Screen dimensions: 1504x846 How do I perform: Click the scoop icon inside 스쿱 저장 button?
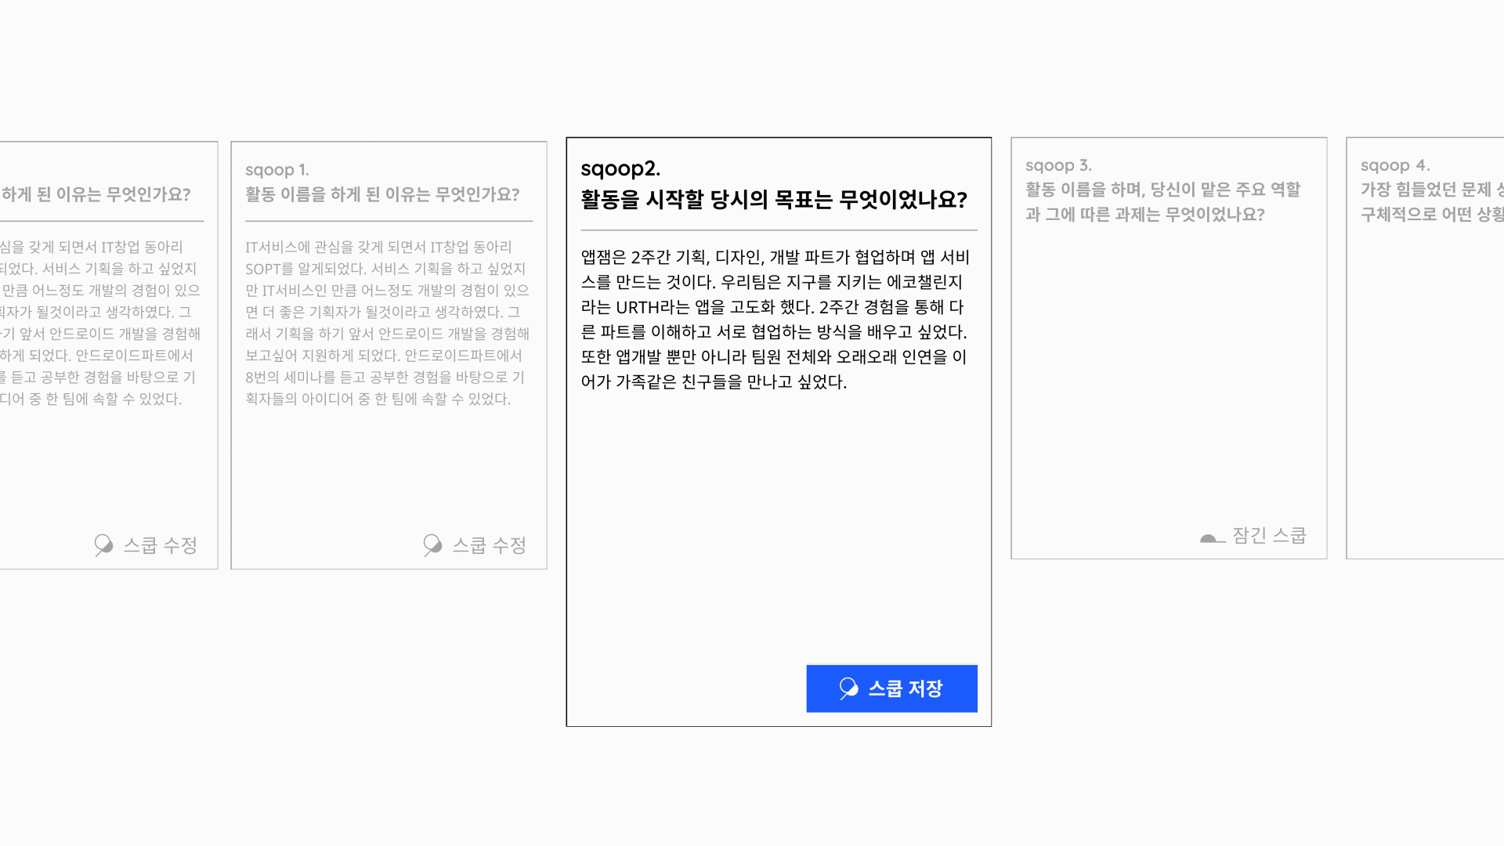[x=849, y=689]
